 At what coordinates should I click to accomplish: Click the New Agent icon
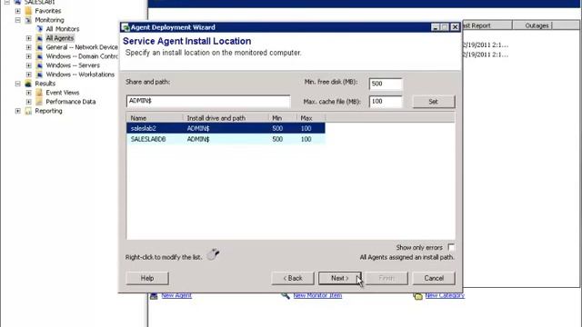[154, 296]
